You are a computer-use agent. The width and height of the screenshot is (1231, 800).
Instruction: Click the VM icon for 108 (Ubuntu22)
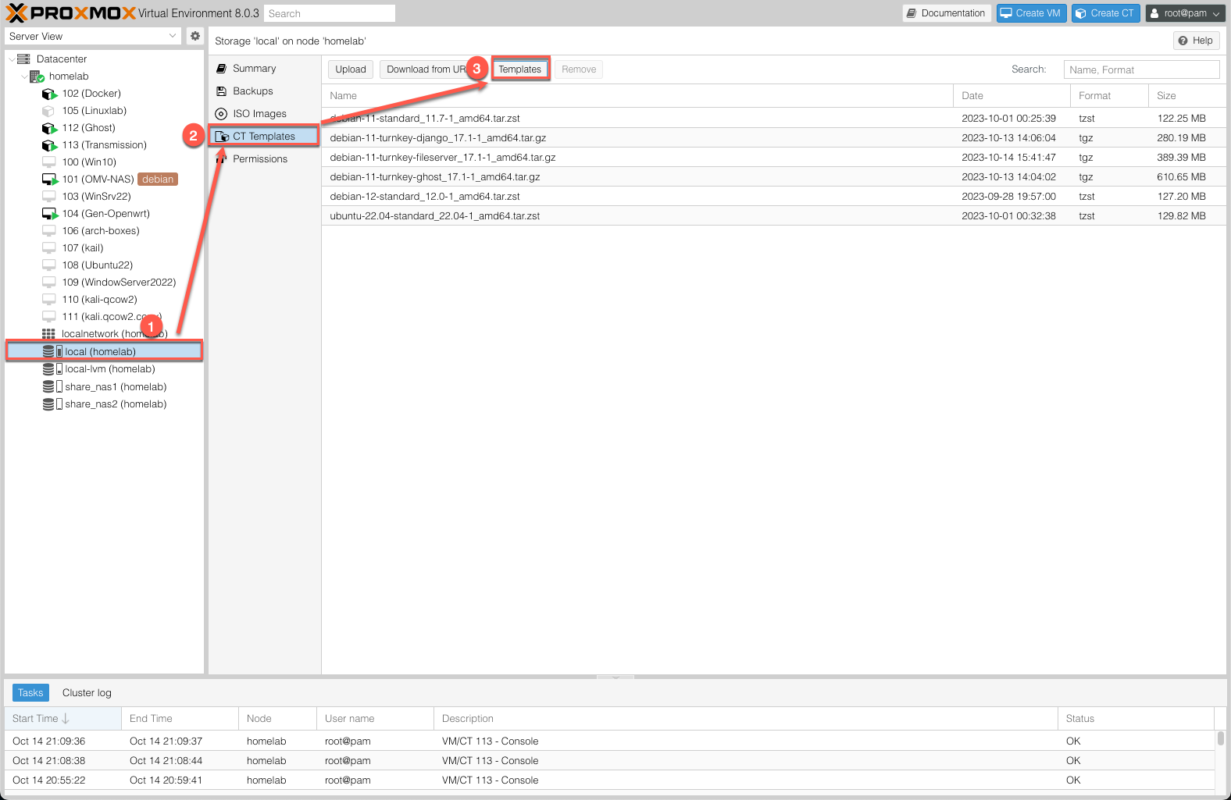(x=48, y=265)
